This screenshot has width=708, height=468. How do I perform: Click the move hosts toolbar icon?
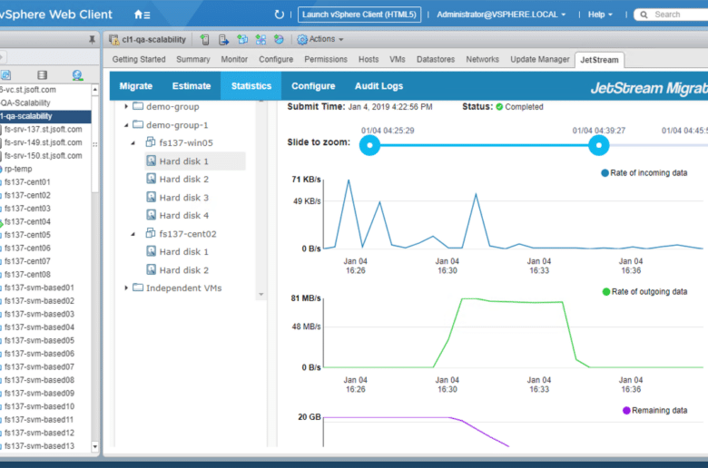pyautogui.click(x=223, y=40)
